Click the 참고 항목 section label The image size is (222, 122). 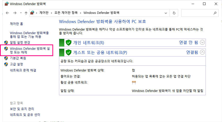[x=16, y=103]
